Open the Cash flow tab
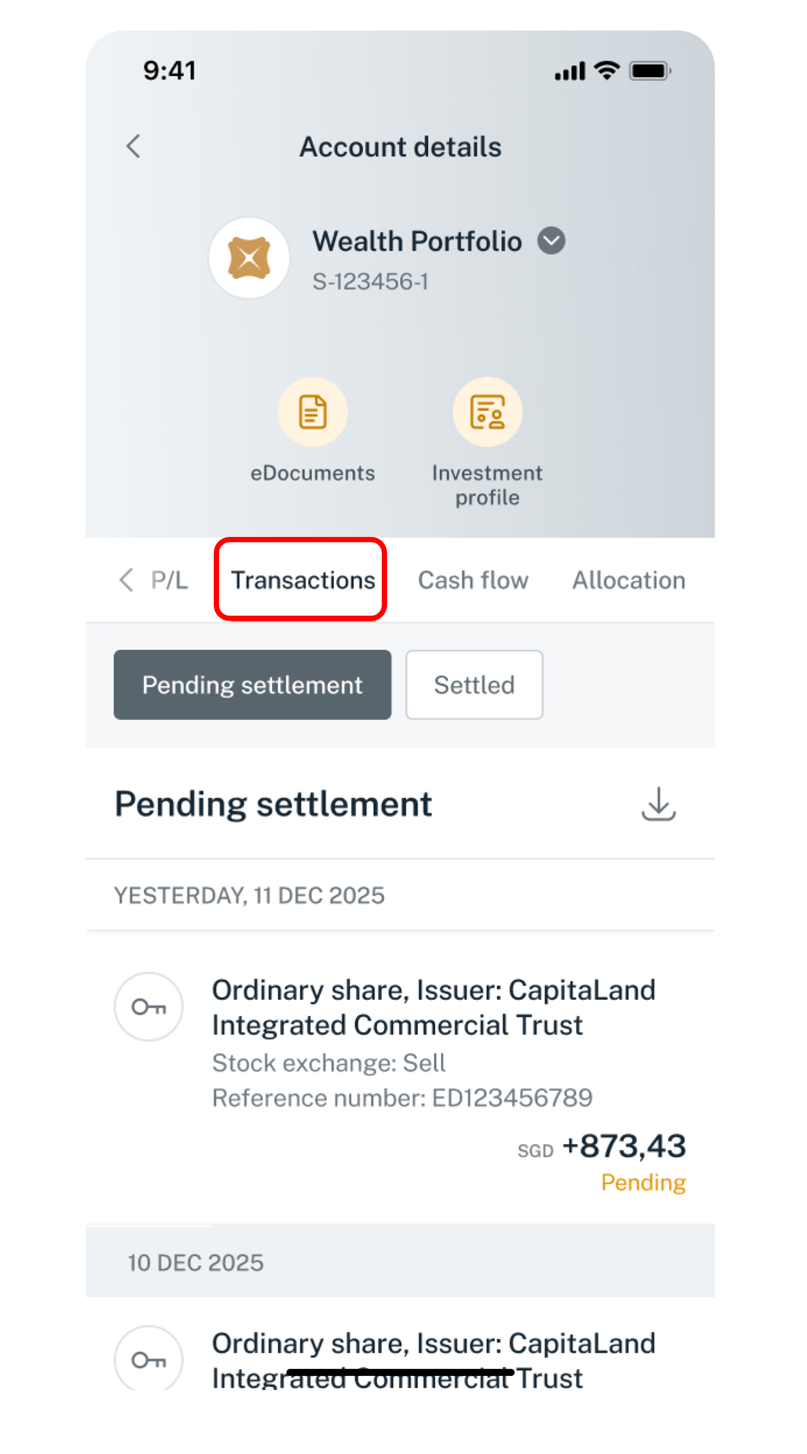Image resolution: width=807 pixels, height=1454 pixels. 473,580
